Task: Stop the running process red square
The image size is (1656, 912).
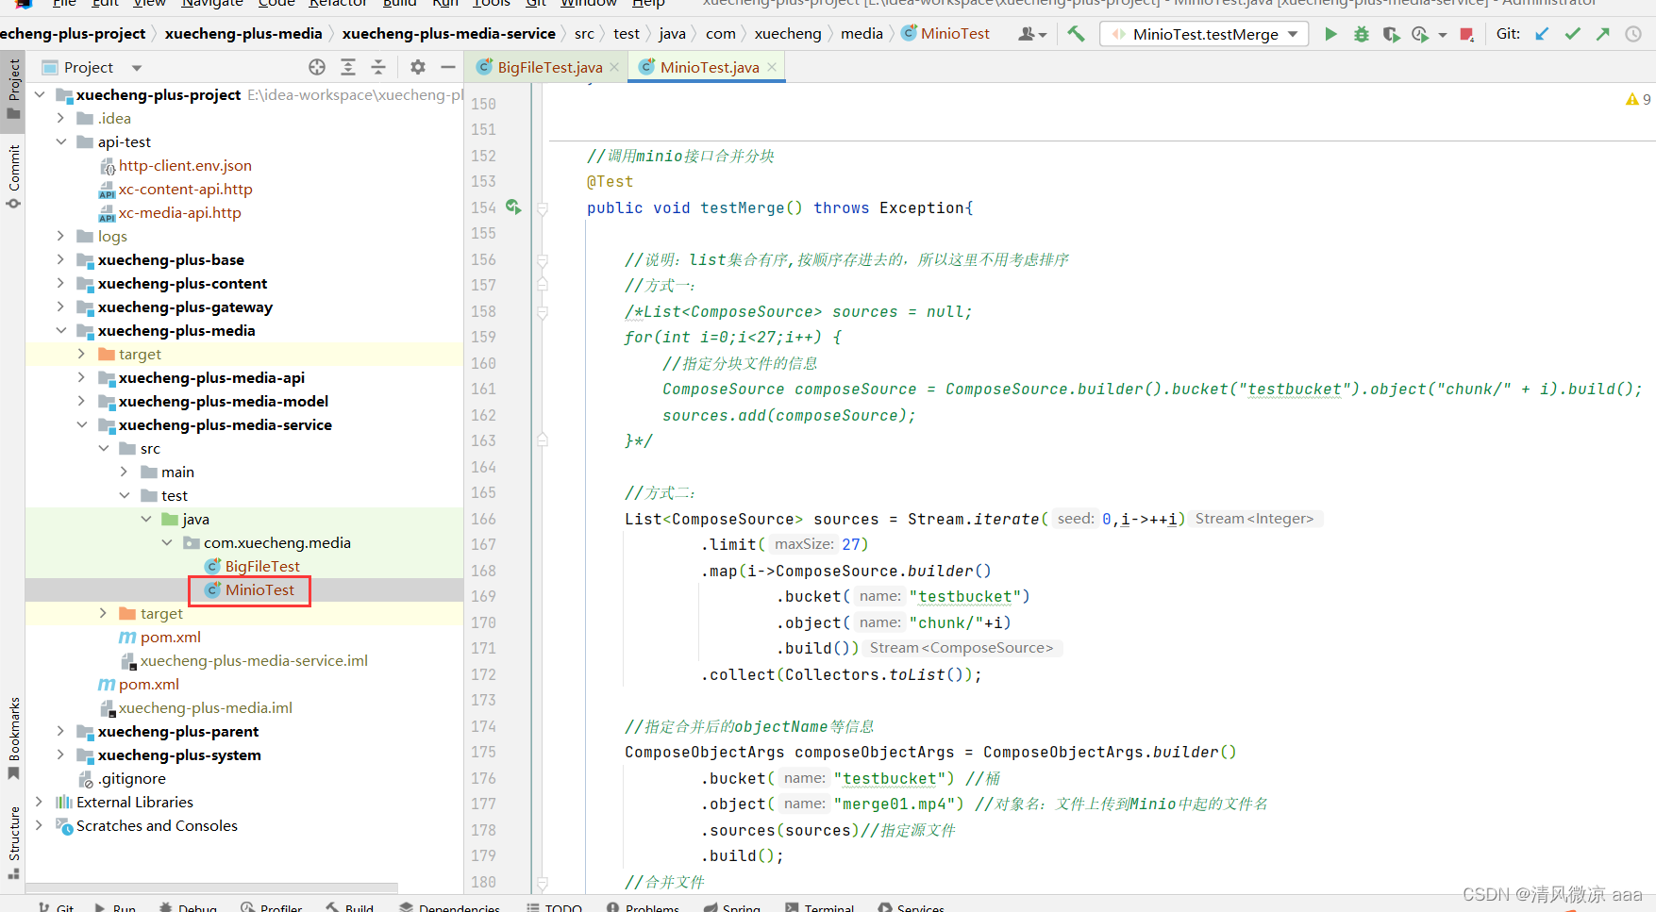Action: click(1466, 35)
